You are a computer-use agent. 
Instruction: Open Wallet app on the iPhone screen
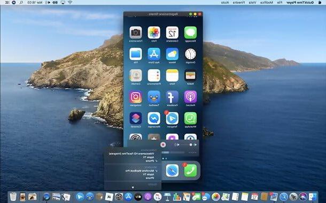click(x=190, y=76)
